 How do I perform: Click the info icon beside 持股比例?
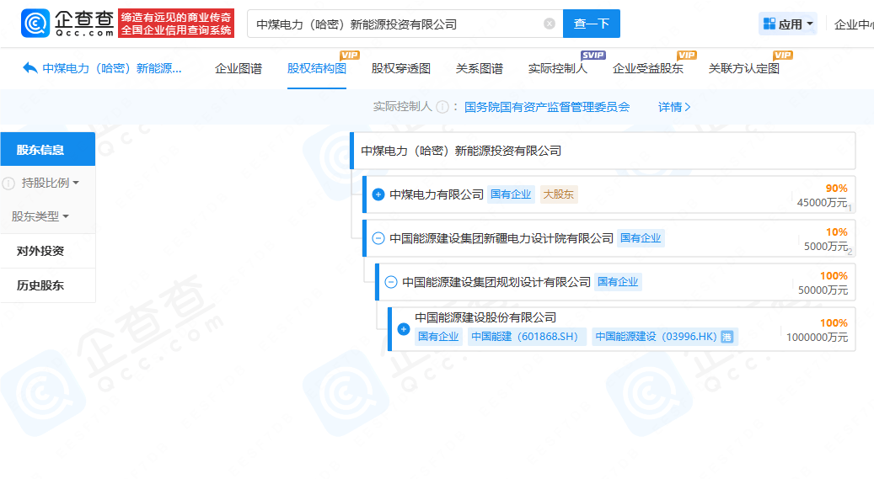coord(8,184)
